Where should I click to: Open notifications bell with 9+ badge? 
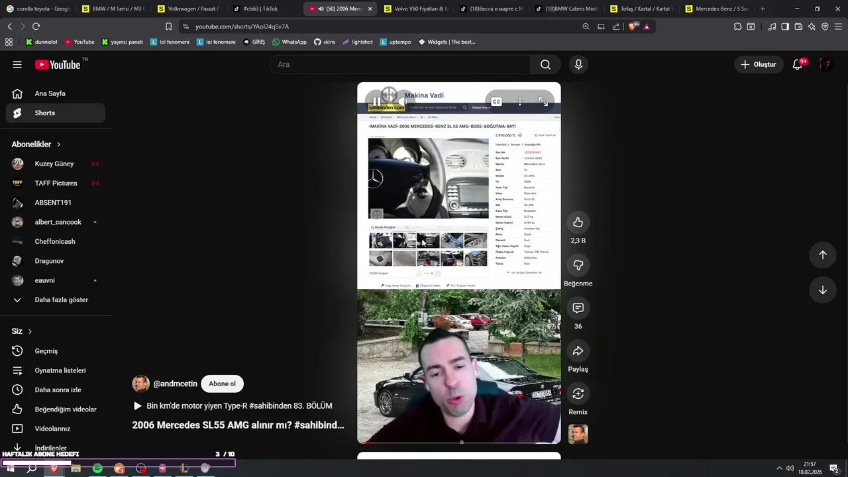click(798, 64)
